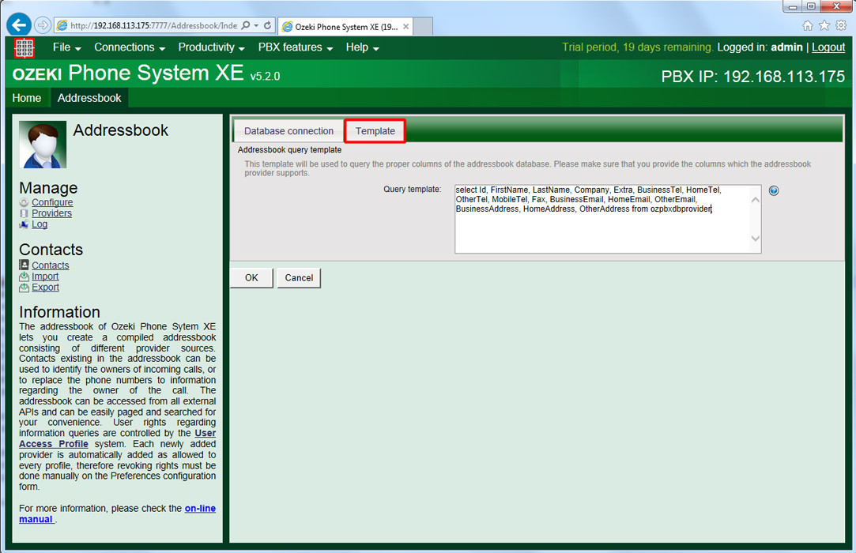This screenshot has width=856, height=553.
Task: Click the "PBX IP: 192.168.113.175" text
Action: pos(752,77)
